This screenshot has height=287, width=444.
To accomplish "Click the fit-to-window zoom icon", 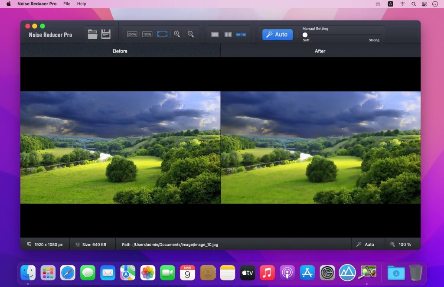I will coord(162,34).
